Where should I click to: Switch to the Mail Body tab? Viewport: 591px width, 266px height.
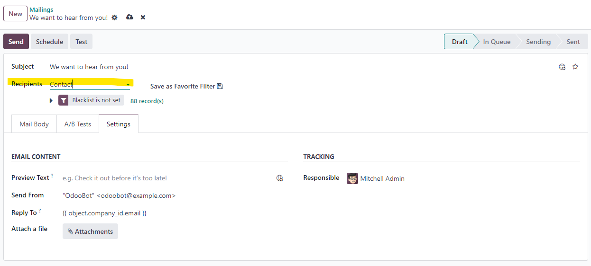(34, 124)
